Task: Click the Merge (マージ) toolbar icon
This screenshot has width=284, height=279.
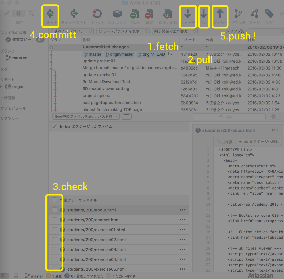Action: click(254, 14)
